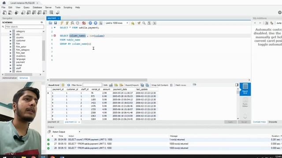Viewport: 282px width, 158px height.
Task: Execute statement under cursor icon
Action: tap(67, 23)
